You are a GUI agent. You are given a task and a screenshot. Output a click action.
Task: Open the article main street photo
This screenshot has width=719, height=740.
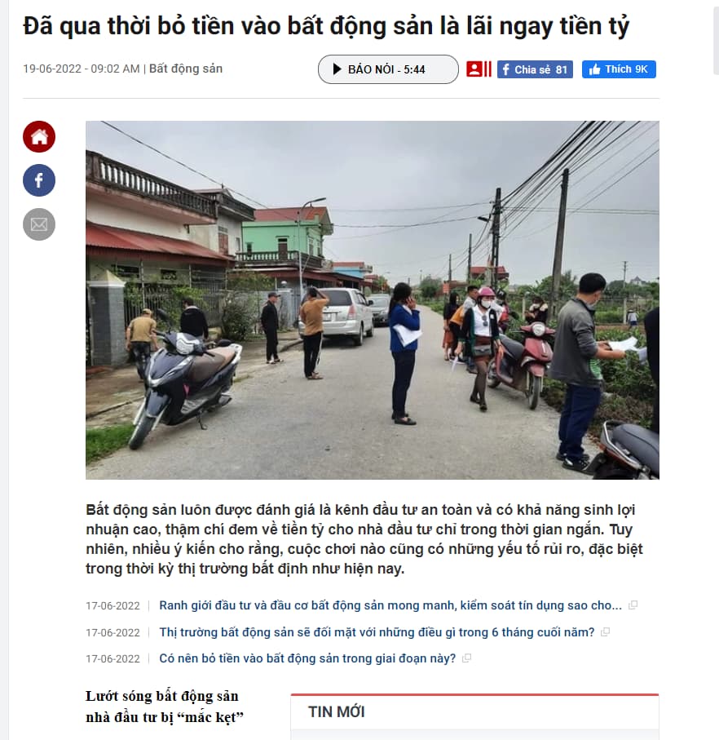tap(373, 300)
